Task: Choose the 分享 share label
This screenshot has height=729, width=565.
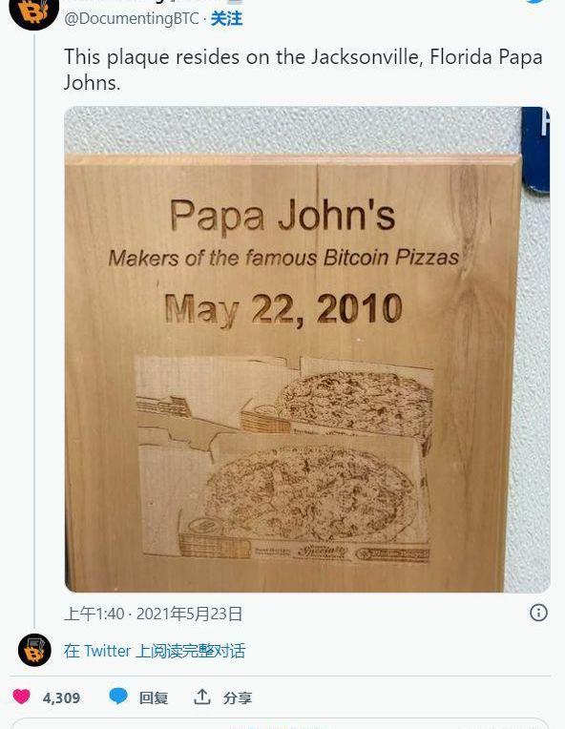Action: tap(238, 698)
